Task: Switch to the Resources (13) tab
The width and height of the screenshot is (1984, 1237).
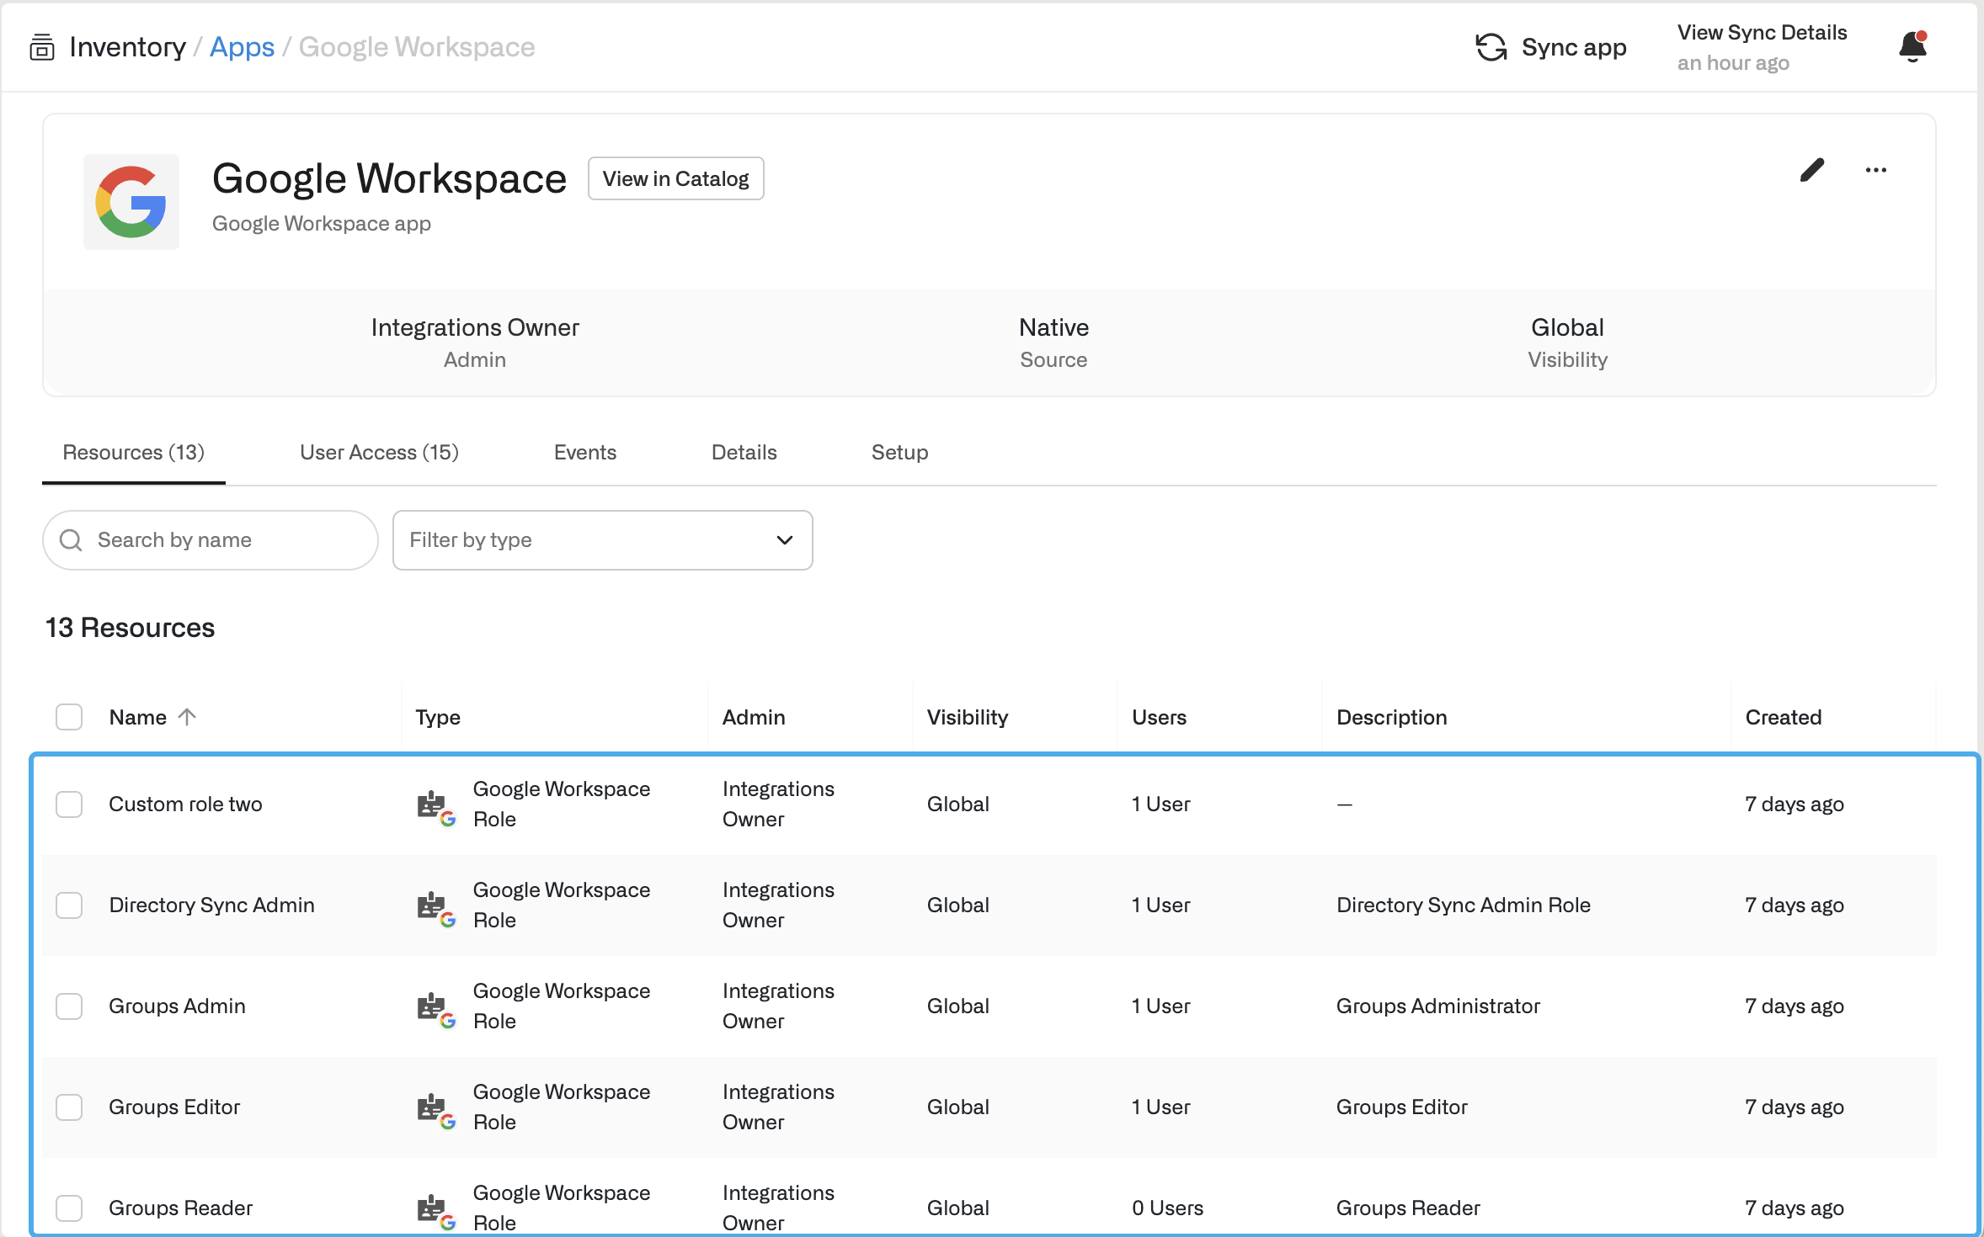Action: point(134,453)
